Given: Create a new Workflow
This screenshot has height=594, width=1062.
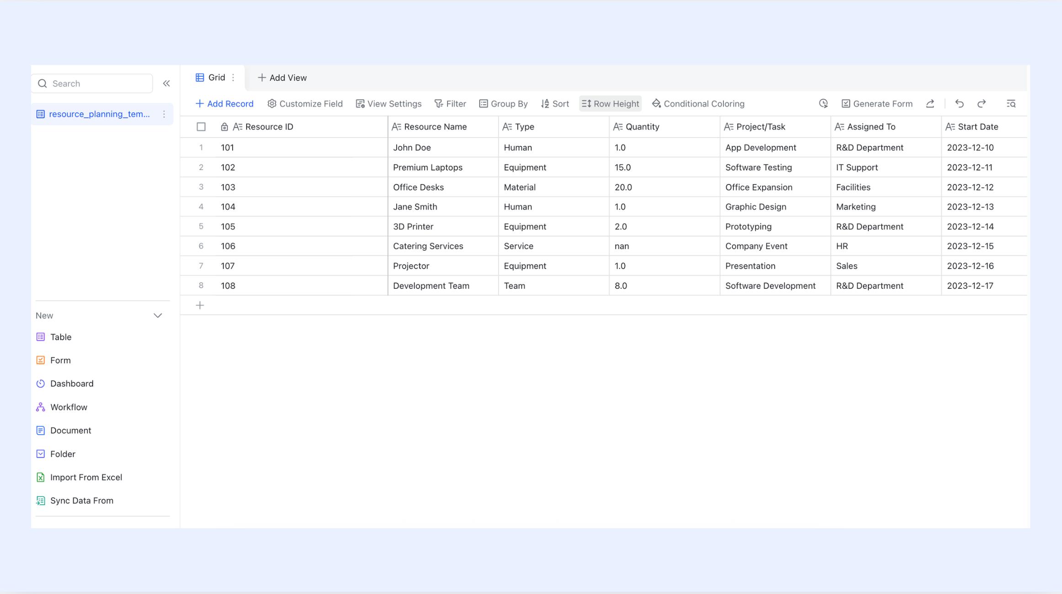Looking at the screenshot, I should click(69, 407).
